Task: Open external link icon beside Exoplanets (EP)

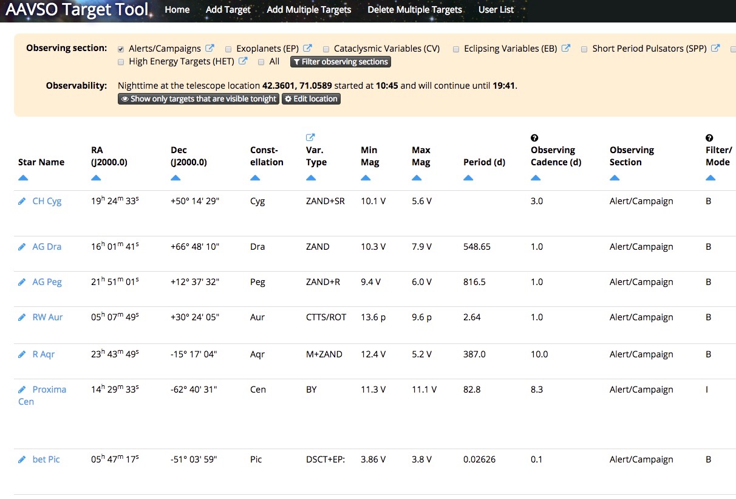Action: point(307,49)
